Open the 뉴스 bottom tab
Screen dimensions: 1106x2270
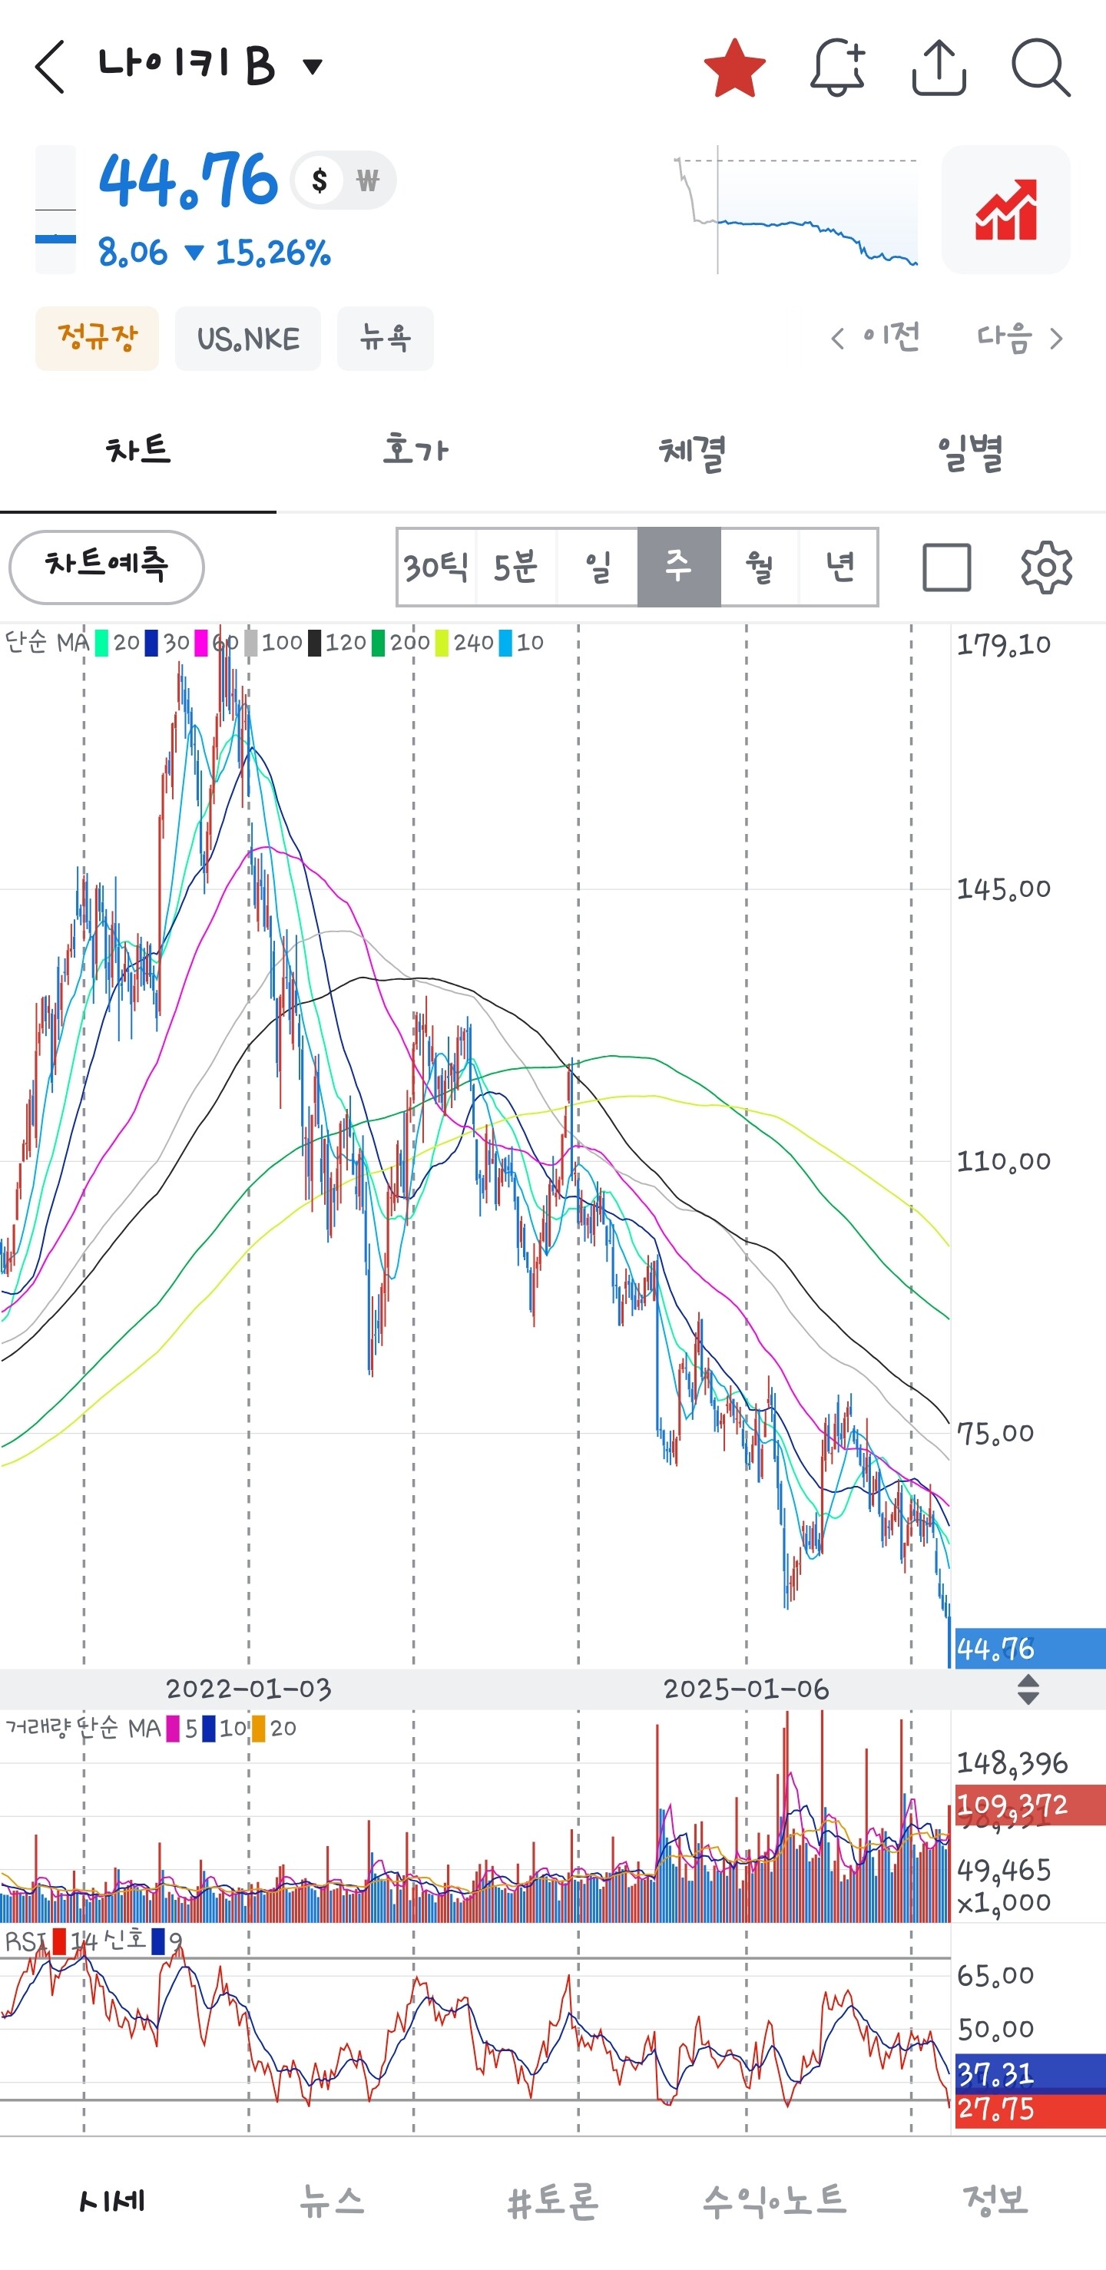click(x=333, y=2200)
